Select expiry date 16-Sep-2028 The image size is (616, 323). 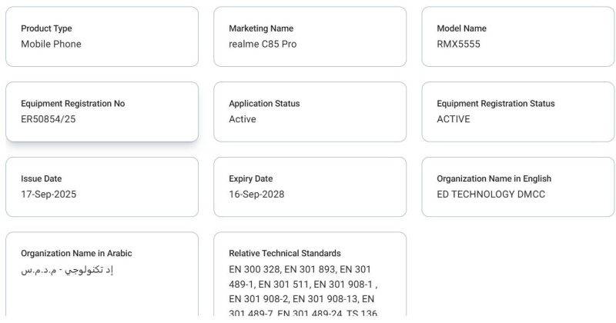pyautogui.click(x=256, y=195)
